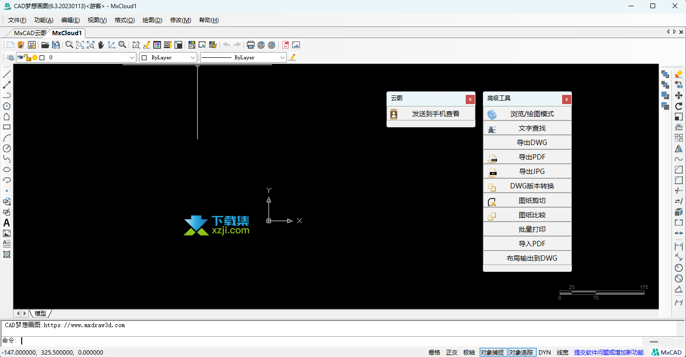
Task: Select the Polygon tool in left toolbar
Action: click(x=7, y=106)
